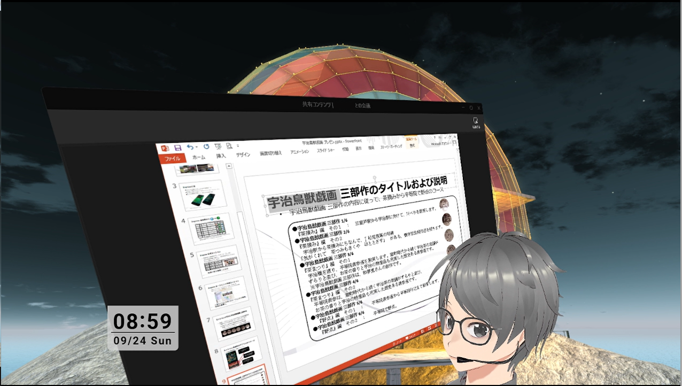Click the 09/24 Sun date label
682x386 pixels.
click(143, 341)
